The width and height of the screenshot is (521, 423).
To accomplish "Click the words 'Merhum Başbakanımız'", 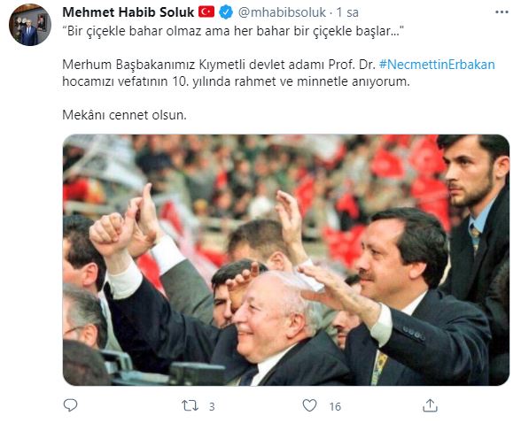I will (129, 65).
